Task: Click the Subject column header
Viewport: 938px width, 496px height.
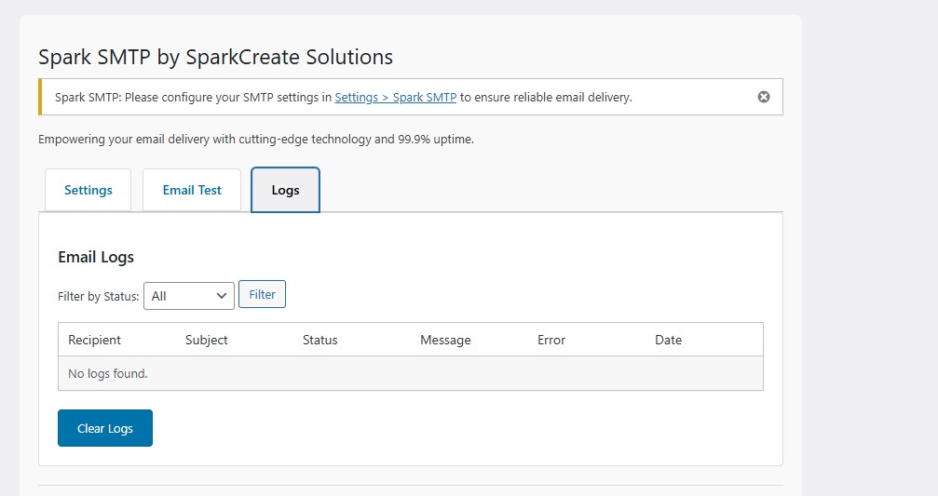Action: tap(207, 340)
